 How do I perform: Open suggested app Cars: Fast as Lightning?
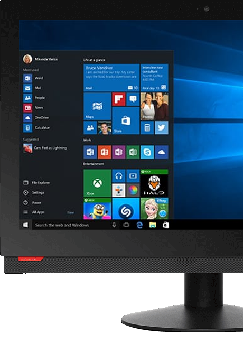point(45,148)
